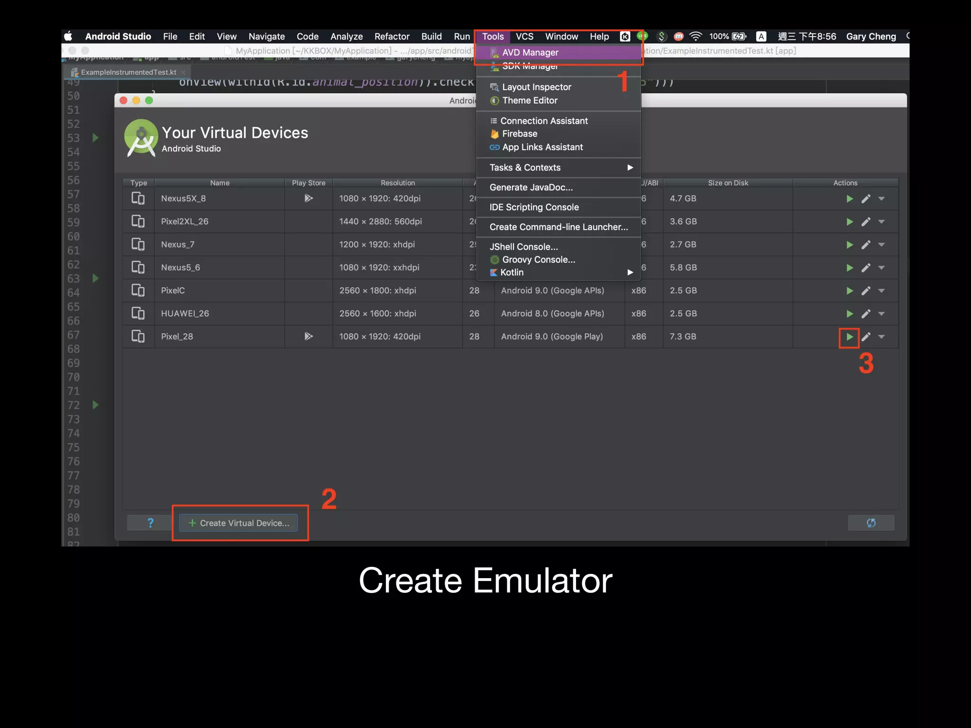The height and width of the screenshot is (728, 971).
Task: Open the VCS menu in menu bar
Action: click(x=524, y=36)
